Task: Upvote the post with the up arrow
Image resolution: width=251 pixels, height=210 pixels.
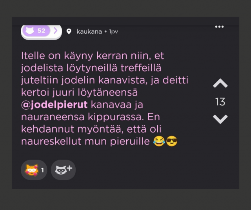Action: point(220,83)
